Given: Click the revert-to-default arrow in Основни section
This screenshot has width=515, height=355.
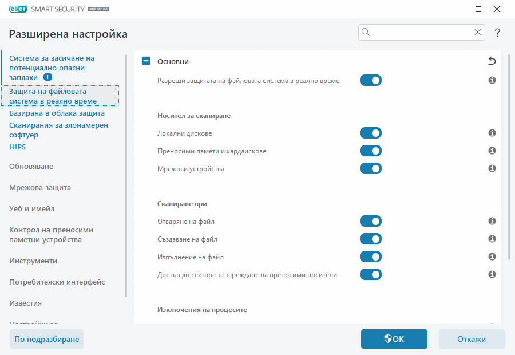Looking at the screenshot, I should [492, 60].
